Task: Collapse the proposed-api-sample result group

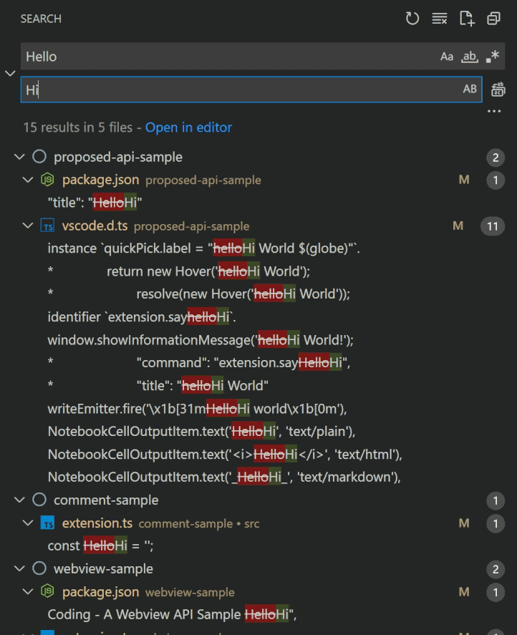Action: (20, 157)
